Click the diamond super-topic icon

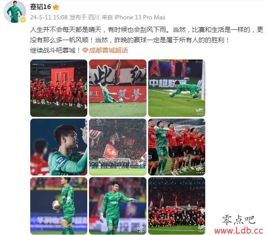(85, 50)
